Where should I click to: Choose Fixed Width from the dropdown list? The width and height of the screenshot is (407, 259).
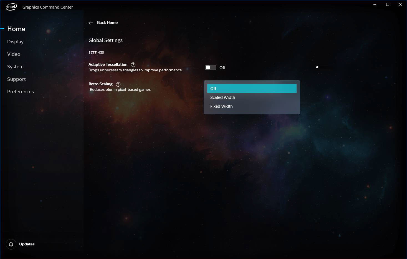tap(252, 106)
